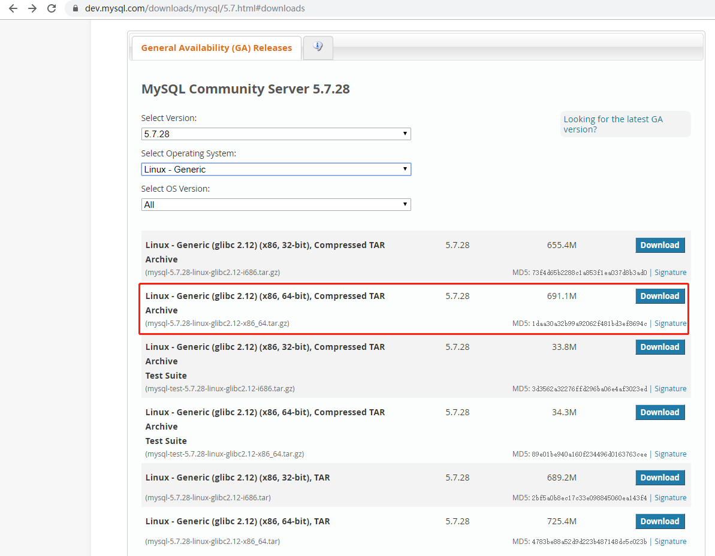Download 34.3M 64-bit Test Suite
Image resolution: width=715 pixels, height=556 pixels.
660,412
